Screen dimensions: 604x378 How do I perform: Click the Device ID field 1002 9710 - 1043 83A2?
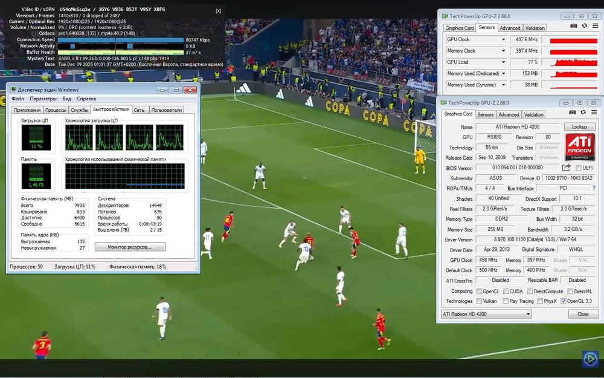tap(569, 178)
